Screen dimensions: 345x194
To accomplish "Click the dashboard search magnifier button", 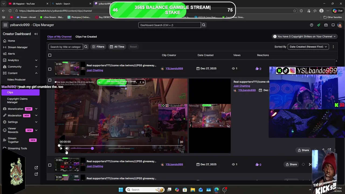I will [204, 25].
